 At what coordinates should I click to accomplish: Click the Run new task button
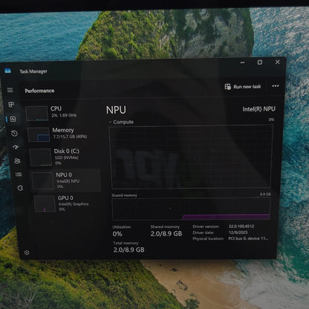[243, 87]
